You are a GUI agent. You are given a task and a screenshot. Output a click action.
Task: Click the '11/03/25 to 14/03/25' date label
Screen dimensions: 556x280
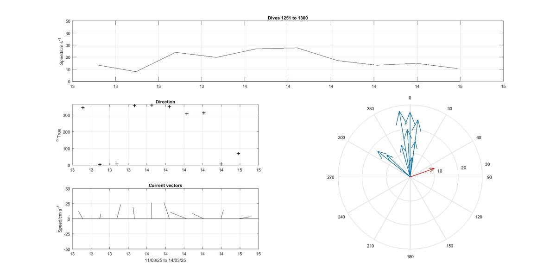coord(165,261)
